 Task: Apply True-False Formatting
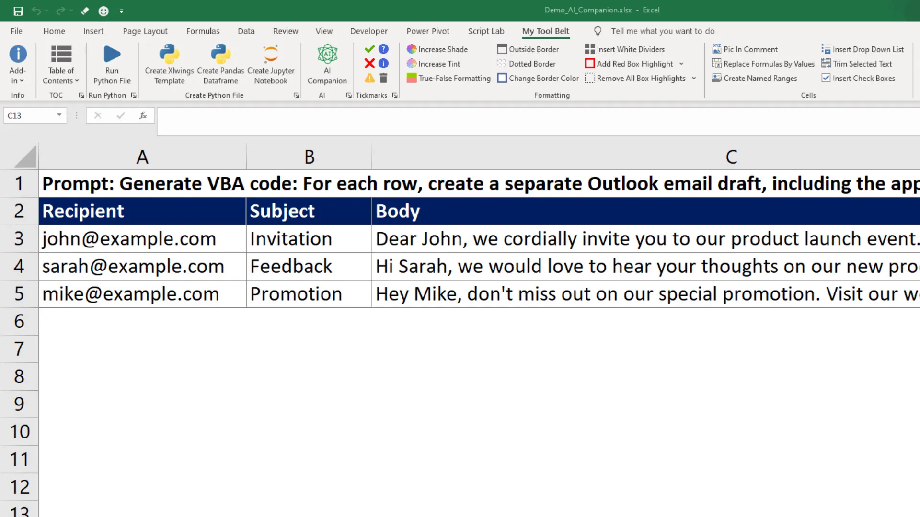coord(448,78)
